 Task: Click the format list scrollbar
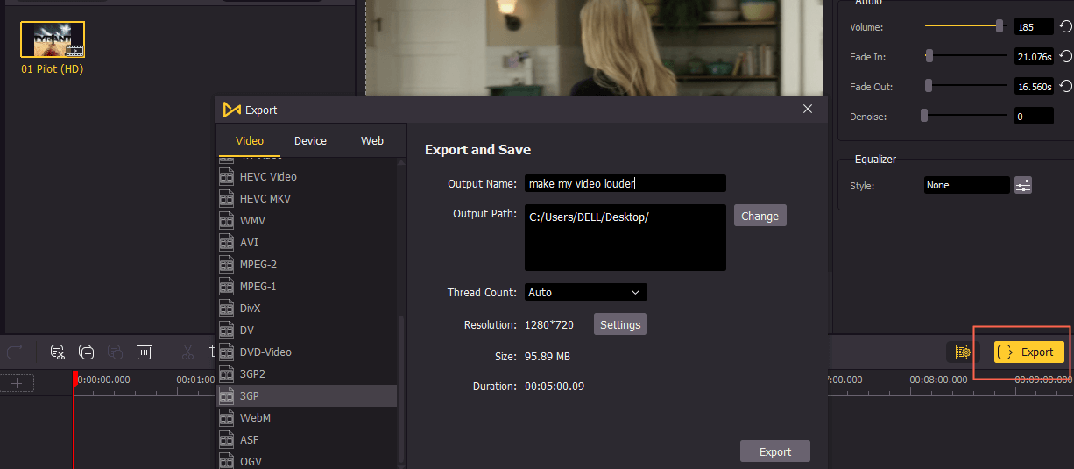click(402, 390)
